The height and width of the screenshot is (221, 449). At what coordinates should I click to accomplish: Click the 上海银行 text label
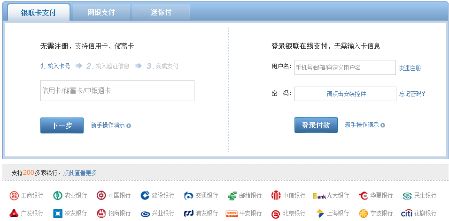coord(338,214)
